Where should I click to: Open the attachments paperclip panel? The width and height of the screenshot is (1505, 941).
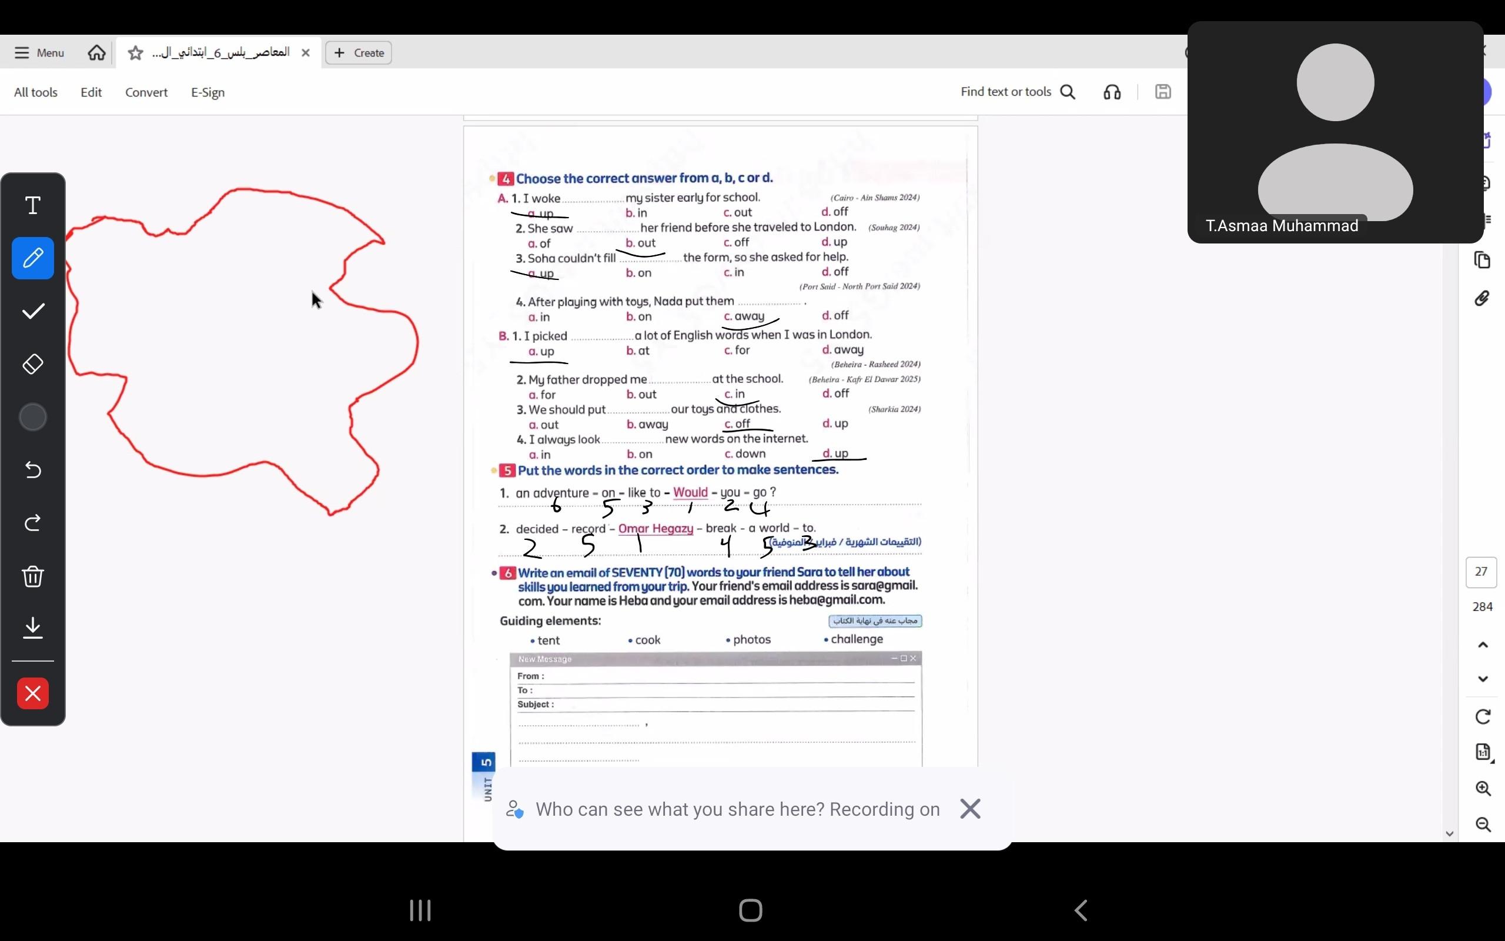[x=1482, y=299]
